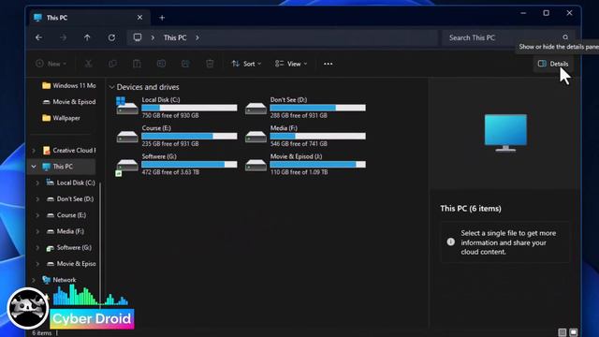Expand Creative Cloud Files in sidebar
This screenshot has height=337, width=599.
click(34, 151)
